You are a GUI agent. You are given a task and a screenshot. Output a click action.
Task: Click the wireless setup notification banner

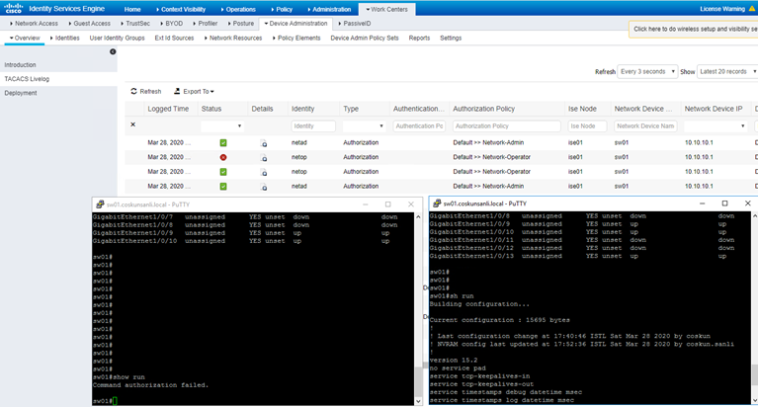tap(693, 29)
